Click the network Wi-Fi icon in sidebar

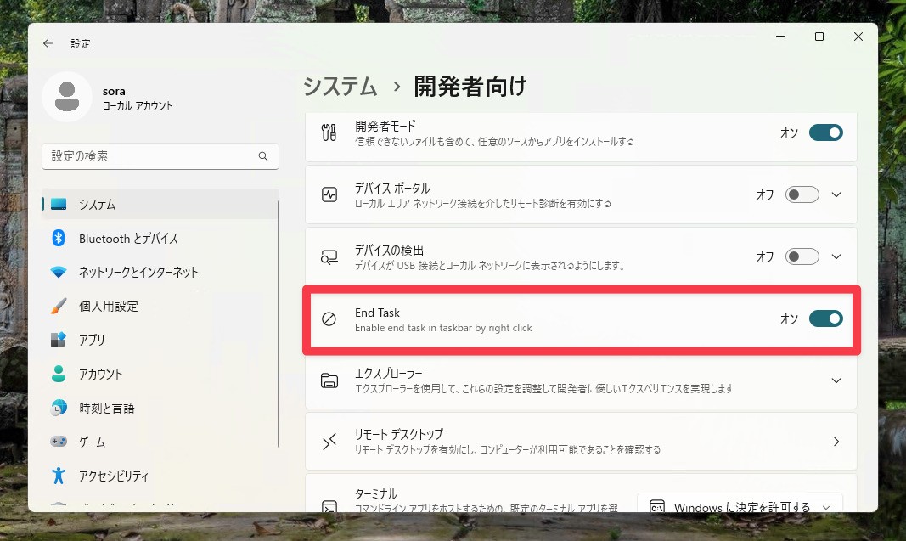[59, 272]
